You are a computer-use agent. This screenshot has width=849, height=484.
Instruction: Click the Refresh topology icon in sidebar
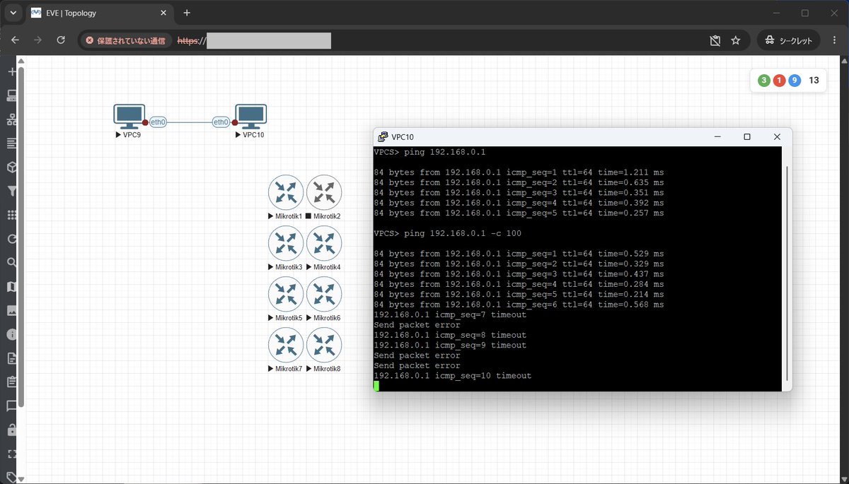coord(11,239)
